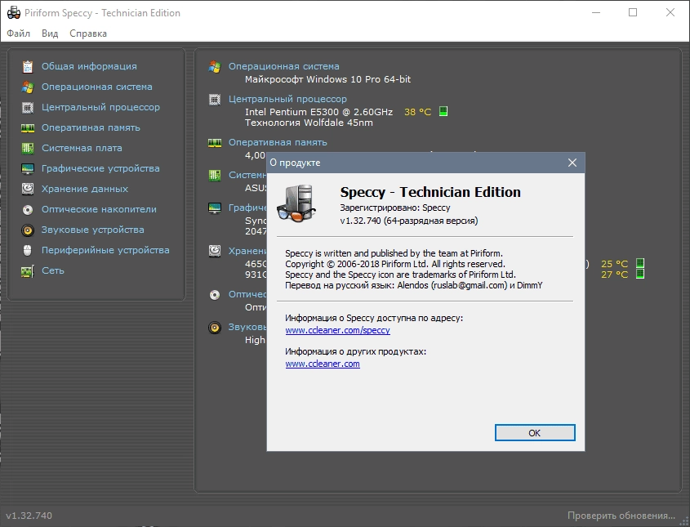Click the 27 °C drive temperature value

614,275
